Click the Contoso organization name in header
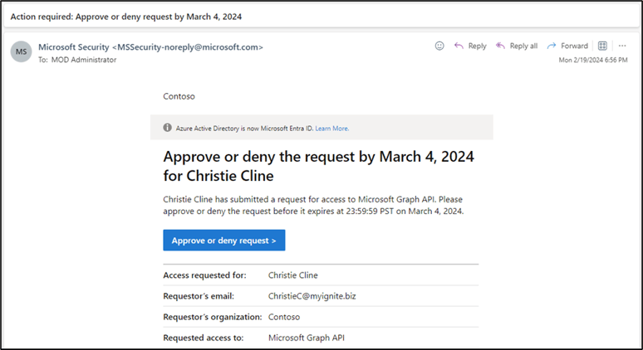The image size is (643, 350). click(x=179, y=96)
